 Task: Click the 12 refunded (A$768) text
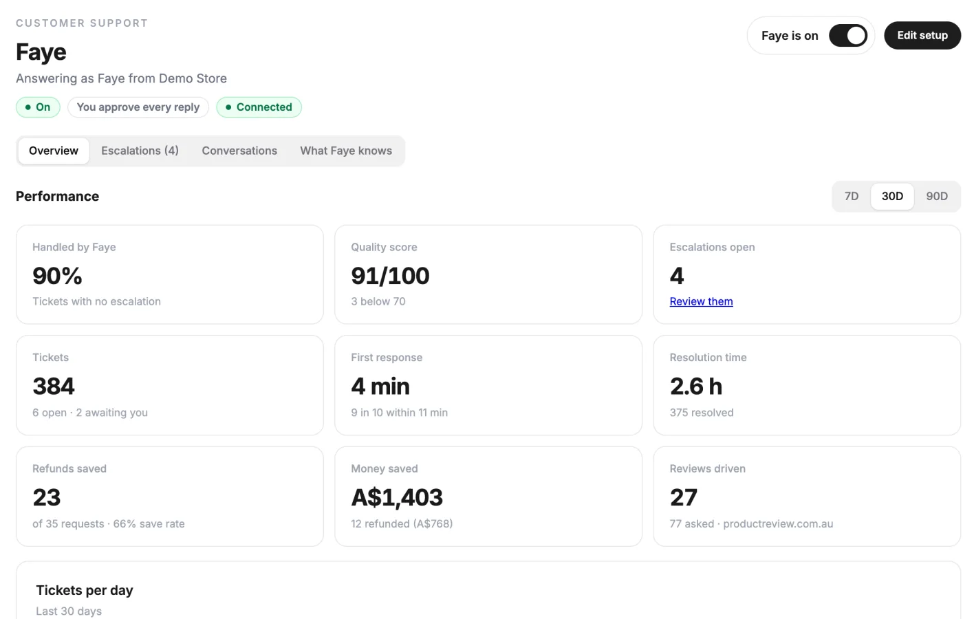tap(402, 524)
